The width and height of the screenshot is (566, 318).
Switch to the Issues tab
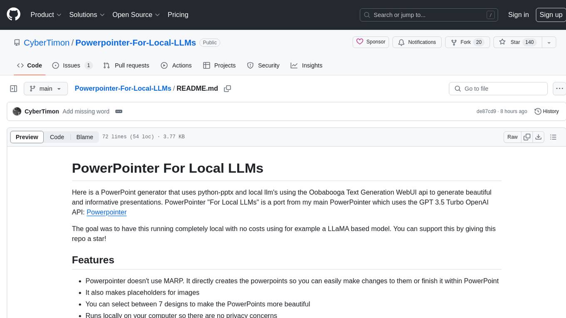pyautogui.click(x=72, y=65)
